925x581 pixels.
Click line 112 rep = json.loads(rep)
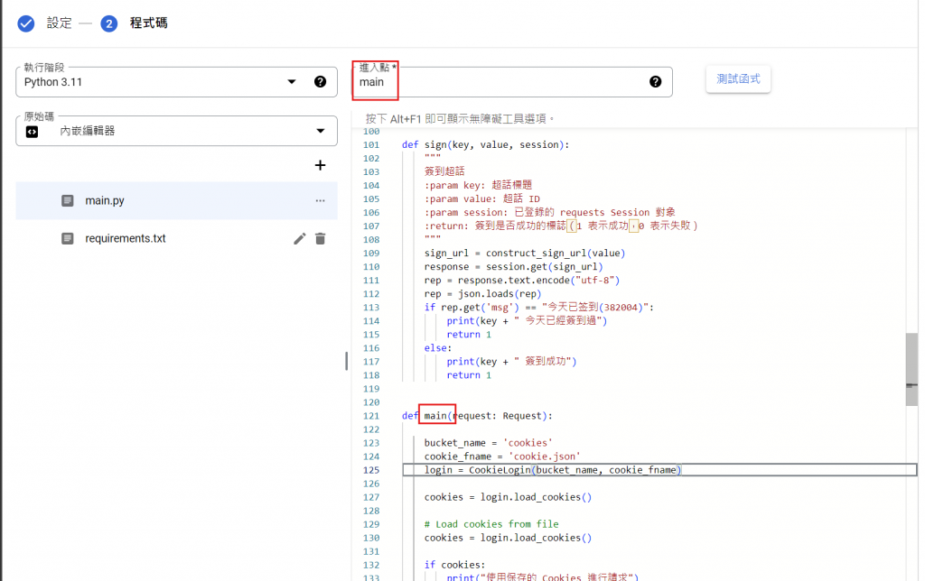[x=482, y=294]
